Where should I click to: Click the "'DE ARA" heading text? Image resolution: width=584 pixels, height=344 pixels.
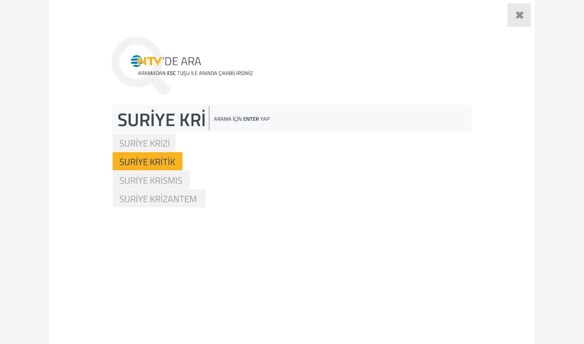pyautogui.click(x=182, y=61)
